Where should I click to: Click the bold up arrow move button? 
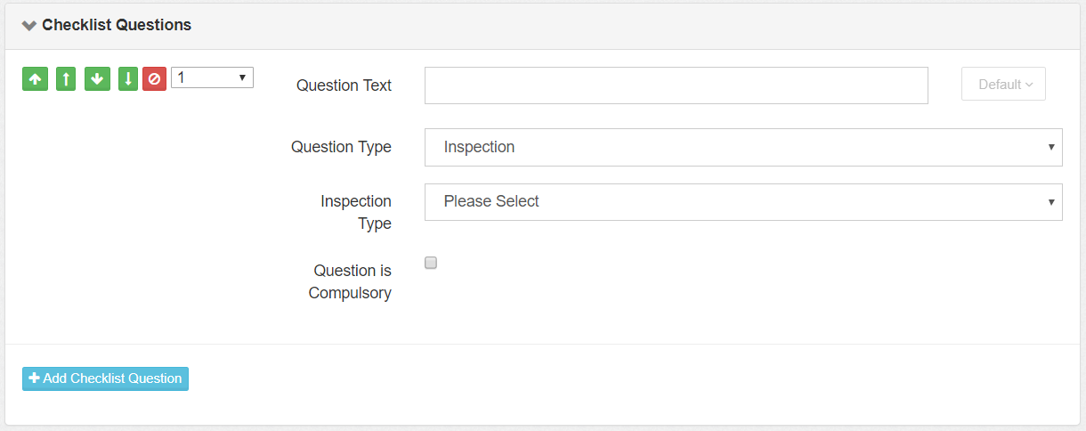[x=35, y=79]
